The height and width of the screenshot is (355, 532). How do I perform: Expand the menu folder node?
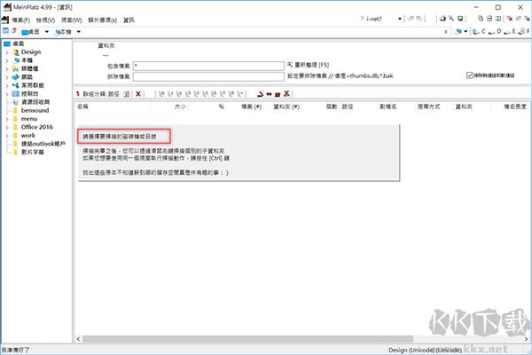[7, 119]
